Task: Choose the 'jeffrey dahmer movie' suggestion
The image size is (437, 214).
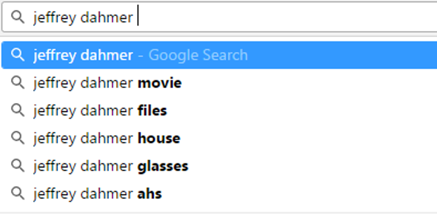Action: 107,83
